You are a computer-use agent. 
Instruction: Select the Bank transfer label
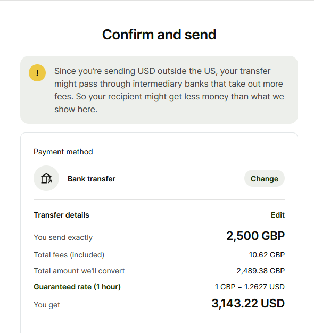(x=92, y=179)
